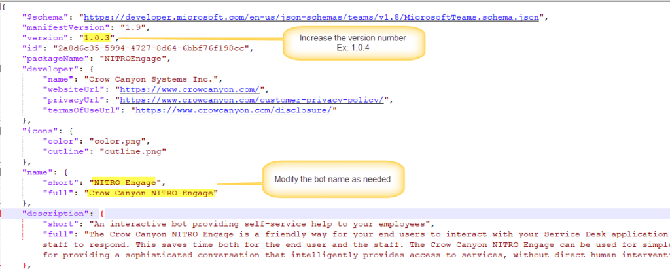Viewport: 670px width, 271px height.
Task: Click the full name "Crow Canyon NITRO Engage"
Action: coord(151,193)
